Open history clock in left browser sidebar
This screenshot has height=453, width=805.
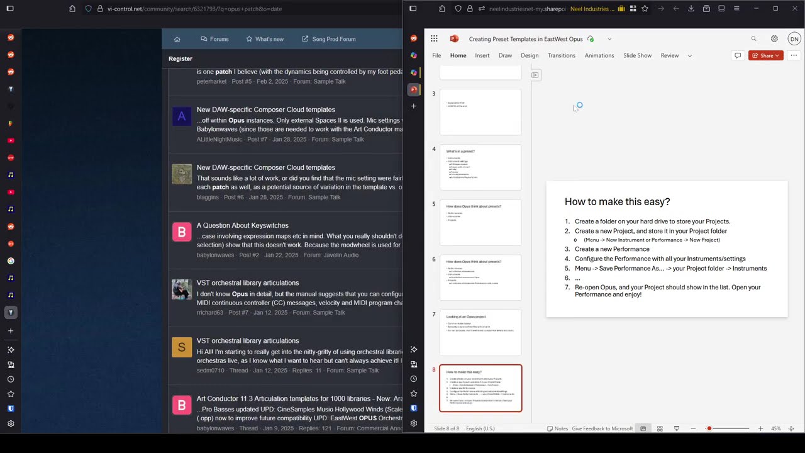[x=11, y=379]
